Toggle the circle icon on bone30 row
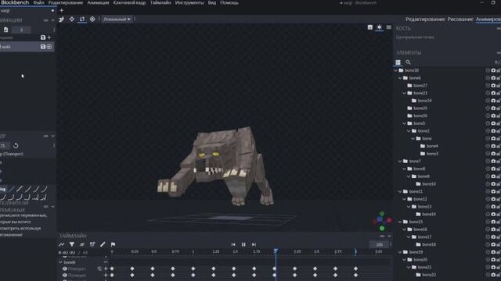 [x=488, y=70]
